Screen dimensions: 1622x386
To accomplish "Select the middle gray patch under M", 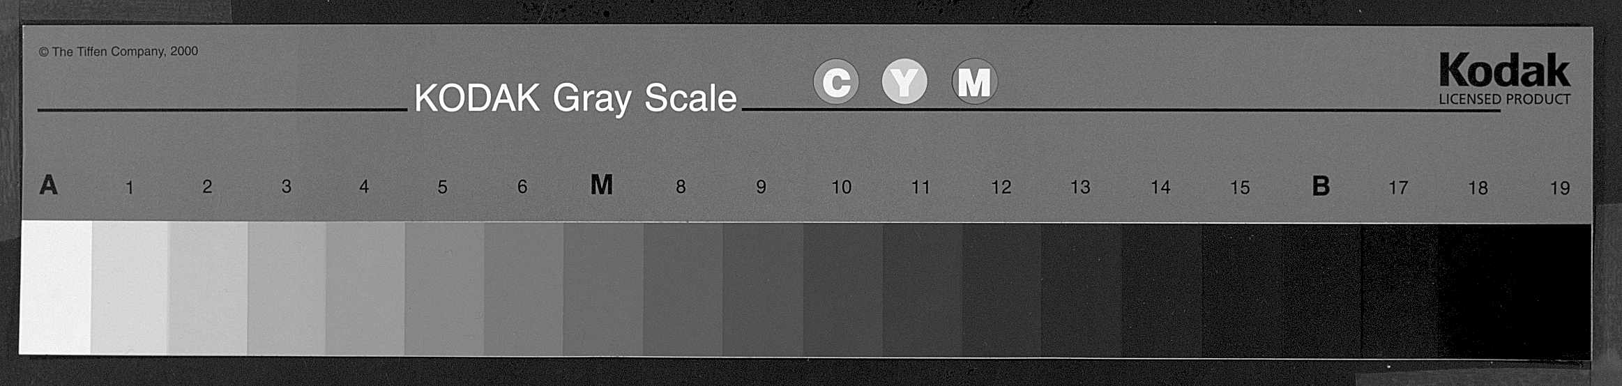I will point(603,289).
